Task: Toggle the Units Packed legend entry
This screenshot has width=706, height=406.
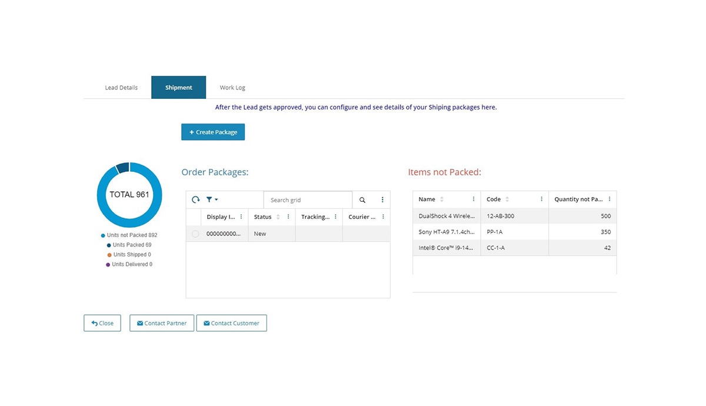Action: pos(132,245)
